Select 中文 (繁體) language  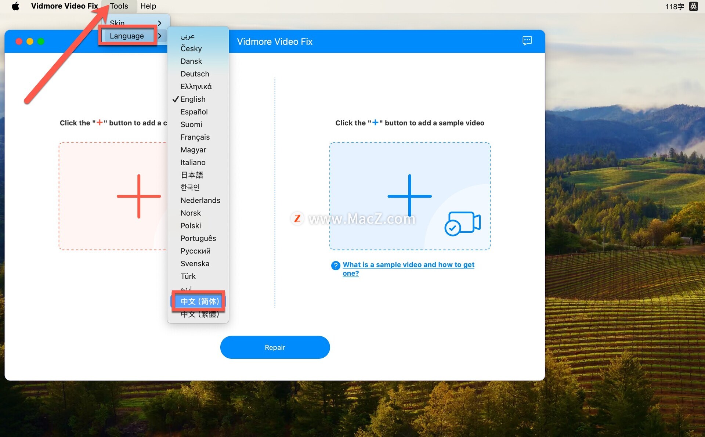[x=198, y=314]
